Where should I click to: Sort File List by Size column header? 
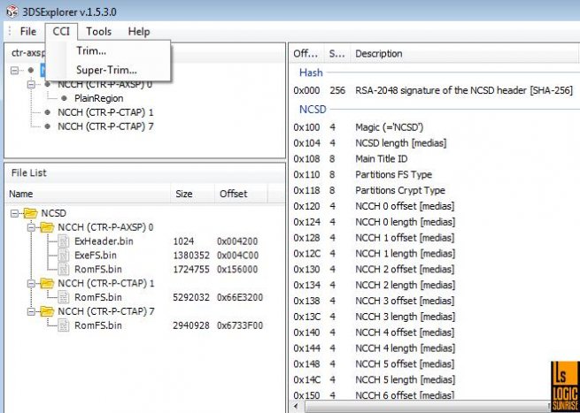[x=184, y=194]
